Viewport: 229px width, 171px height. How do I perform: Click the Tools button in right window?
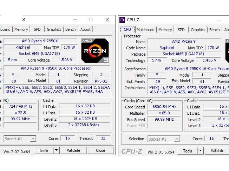188,151
